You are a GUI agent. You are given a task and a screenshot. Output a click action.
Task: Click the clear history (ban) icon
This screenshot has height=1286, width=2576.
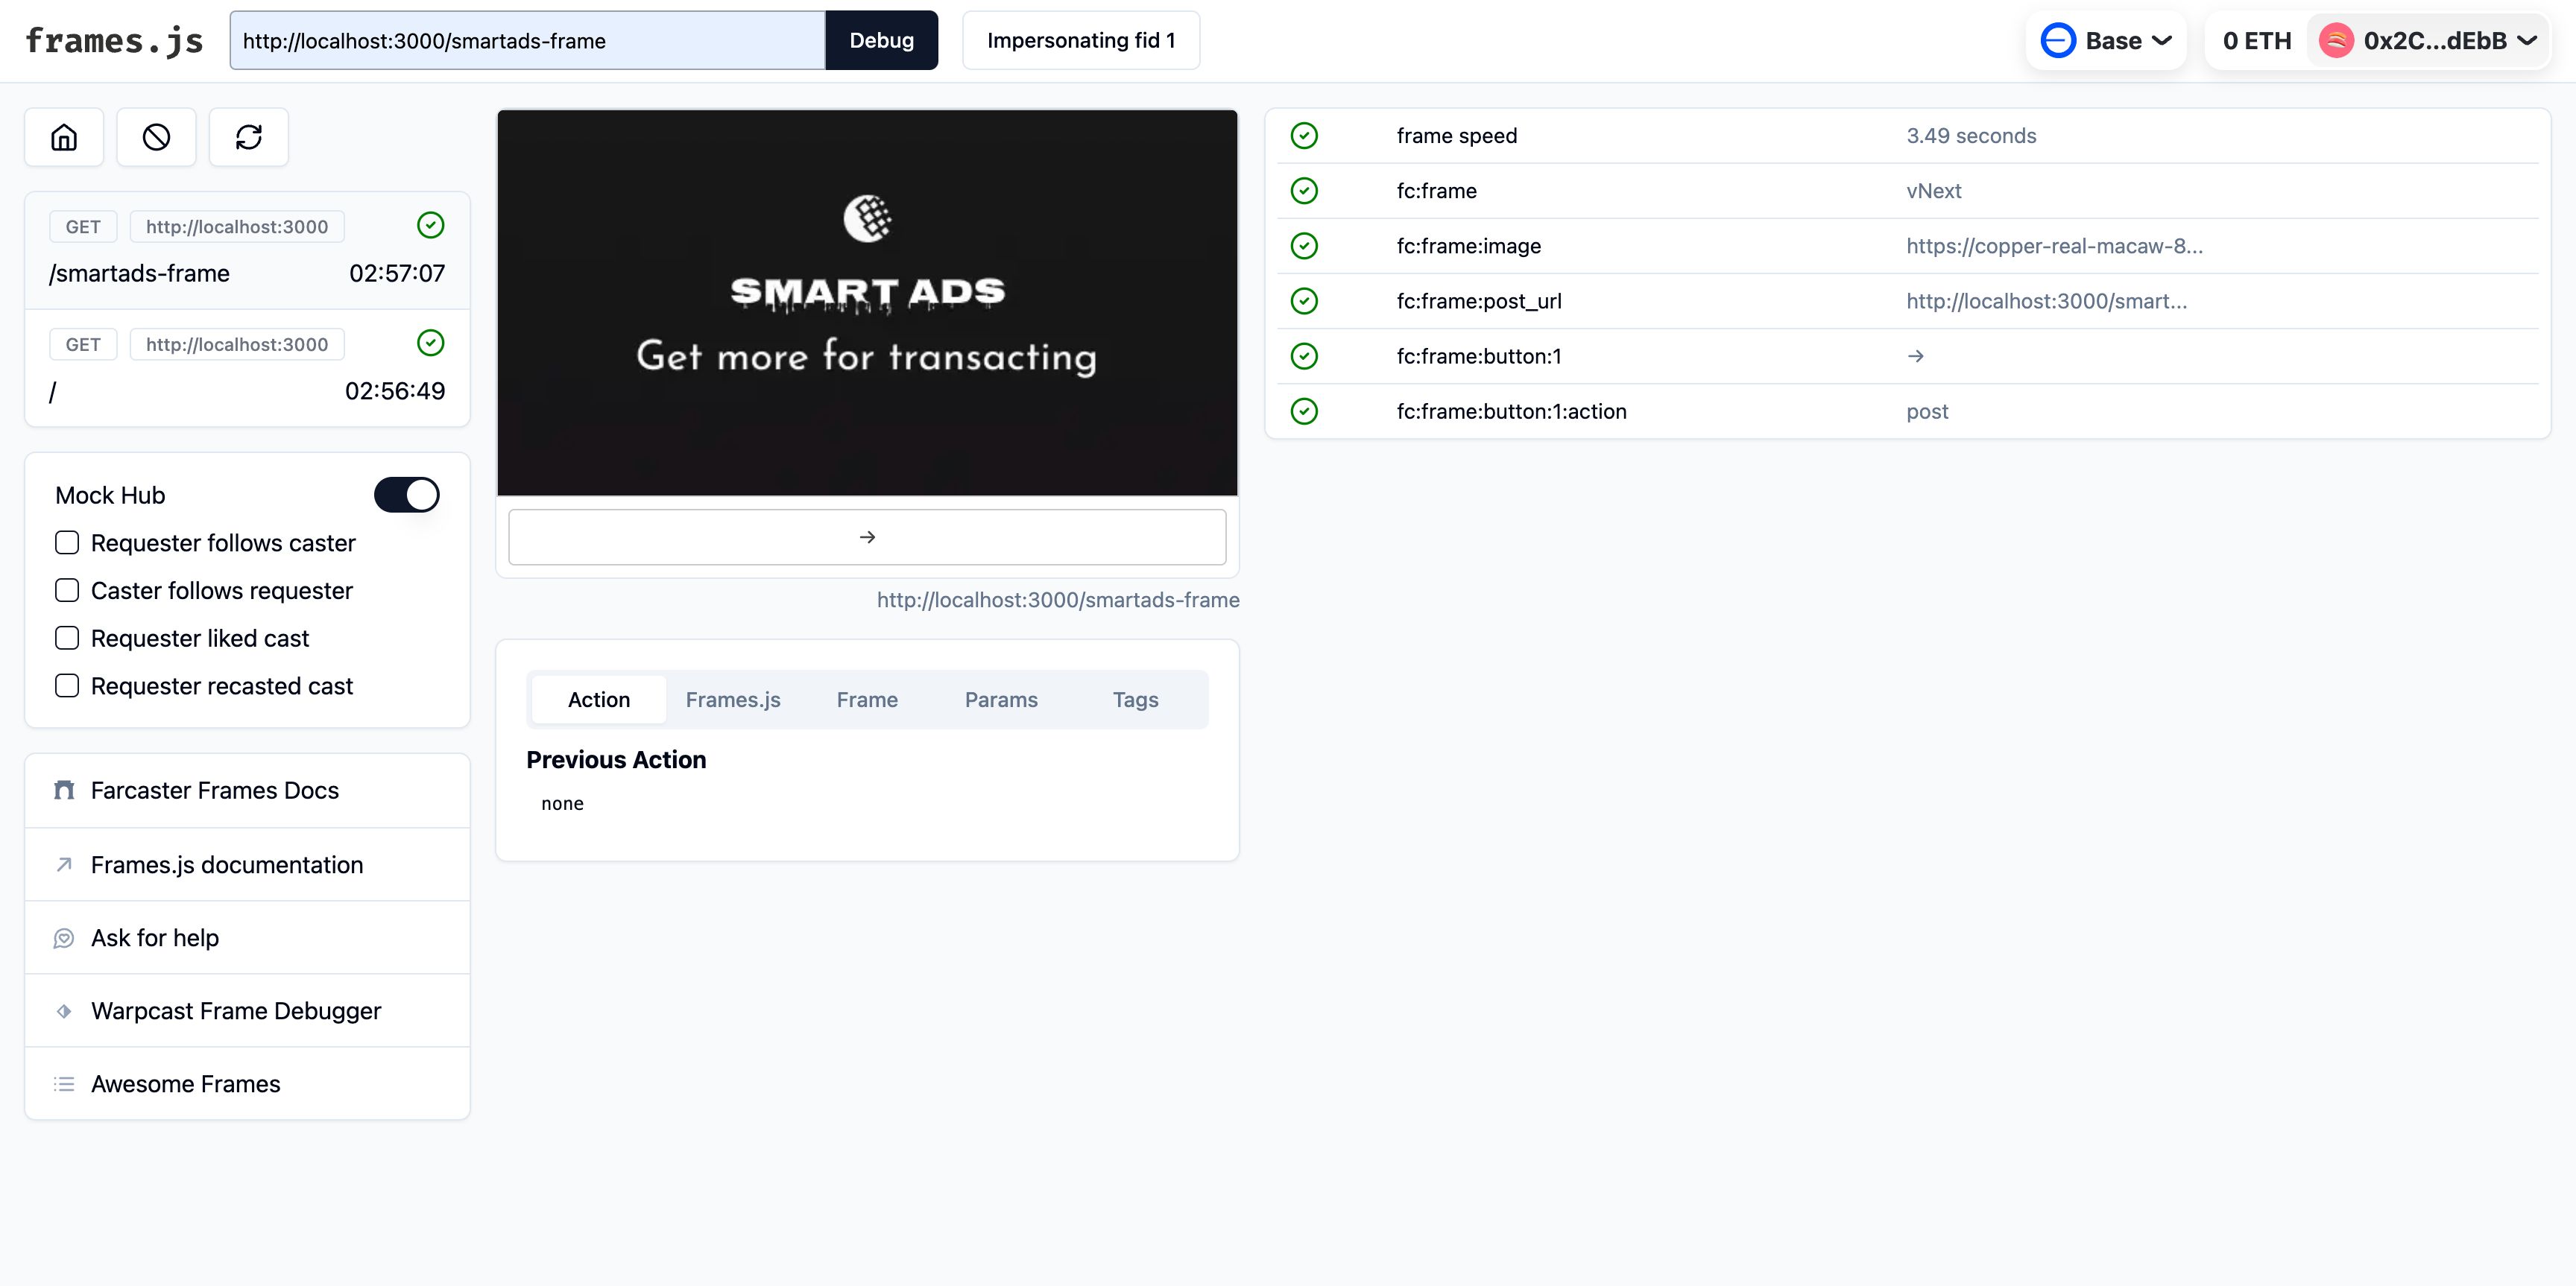pos(156,137)
